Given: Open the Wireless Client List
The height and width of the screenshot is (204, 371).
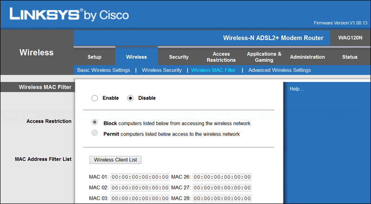Looking at the screenshot, I should (x=115, y=160).
